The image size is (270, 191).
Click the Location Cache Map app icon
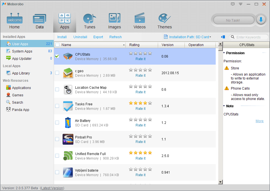point(68,89)
